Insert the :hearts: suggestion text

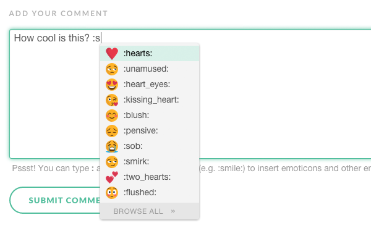pyautogui.click(x=138, y=54)
